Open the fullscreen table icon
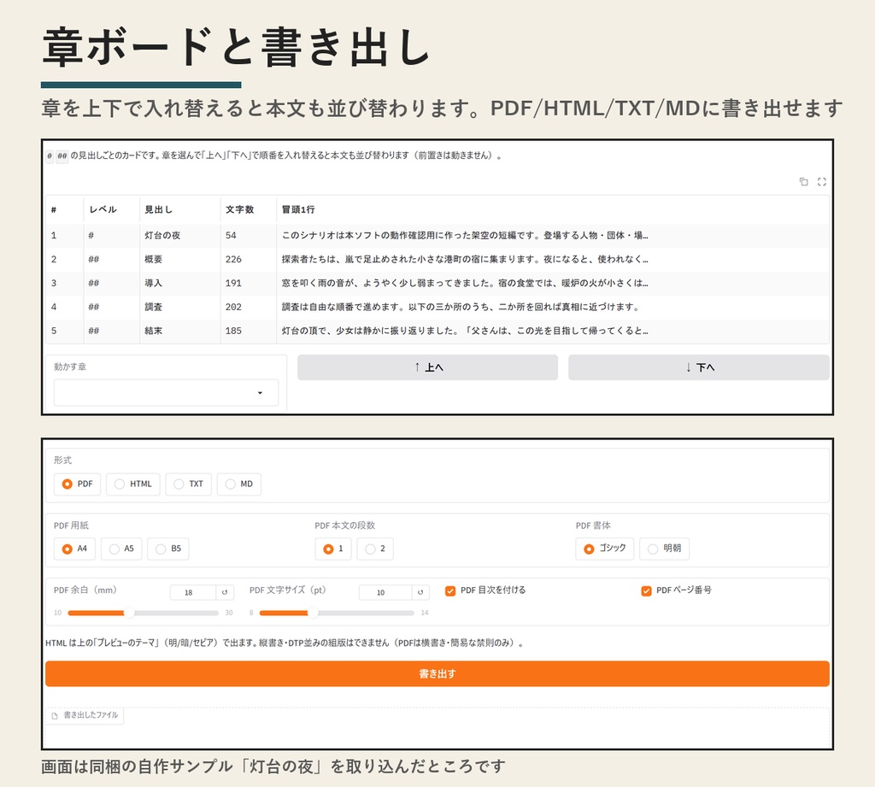The width and height of the screenshot is (875, 787). coord(821,181)
